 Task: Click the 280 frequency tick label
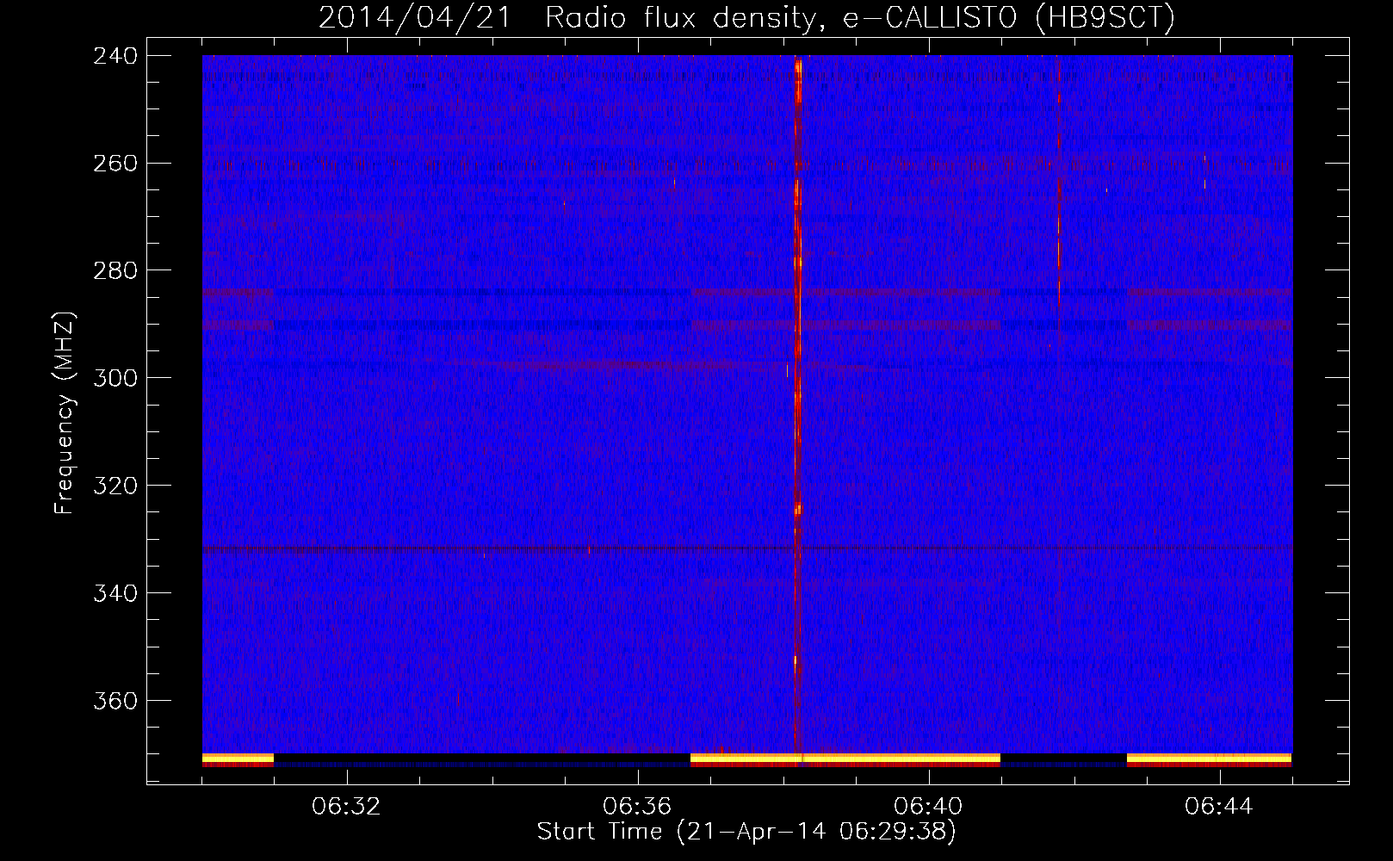click(x=115, y=271)
